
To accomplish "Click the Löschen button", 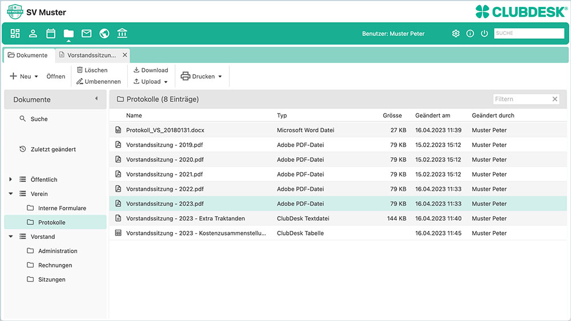I will 92,70.
